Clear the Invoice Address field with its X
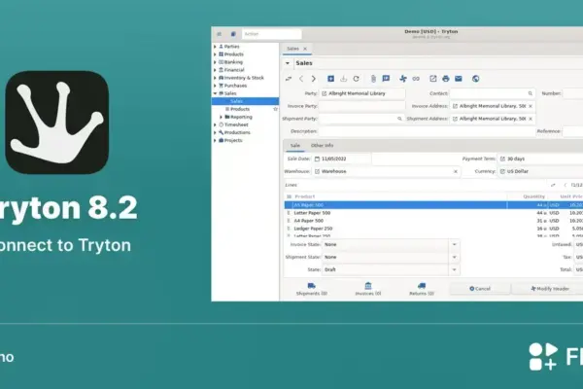Viewport: 583px width, 389px height. (531, 106)
